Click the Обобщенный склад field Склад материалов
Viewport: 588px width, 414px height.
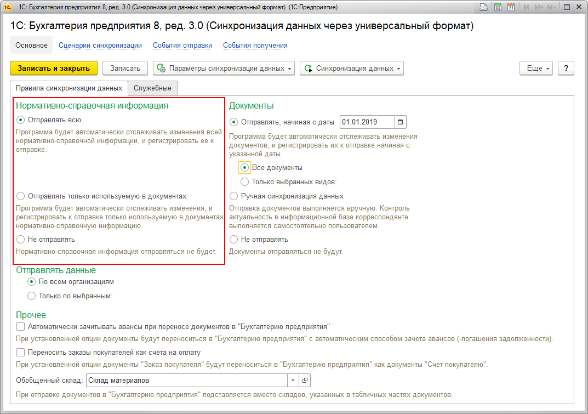tap(187, 380)
